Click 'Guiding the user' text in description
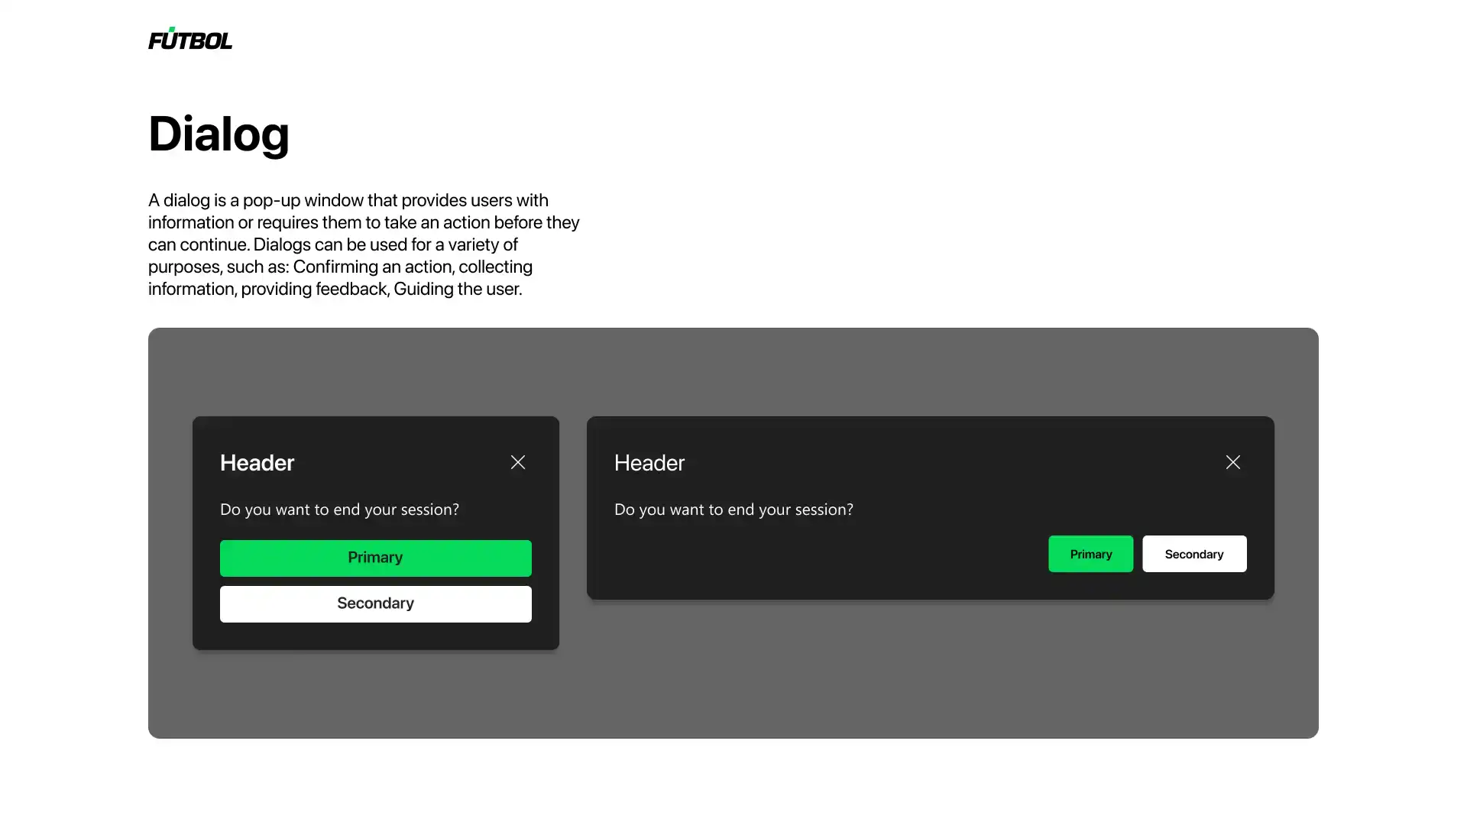This screenshot has height=825, width=1467. pyautogui.click(x=457, y=289)
